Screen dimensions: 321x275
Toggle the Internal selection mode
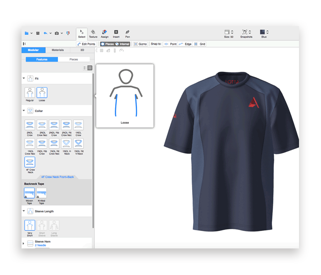[x=122, y=44]
